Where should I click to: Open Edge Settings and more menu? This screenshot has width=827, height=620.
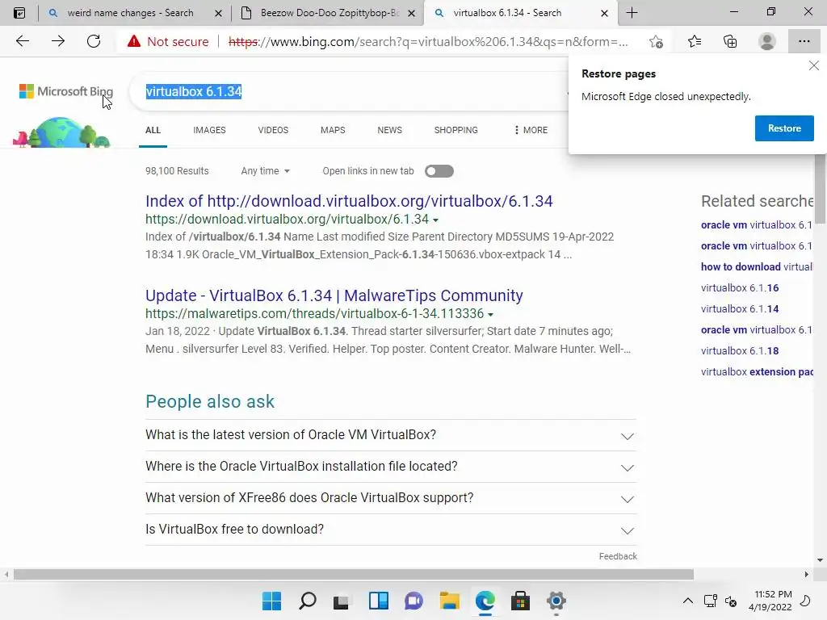tap(804, 41)
